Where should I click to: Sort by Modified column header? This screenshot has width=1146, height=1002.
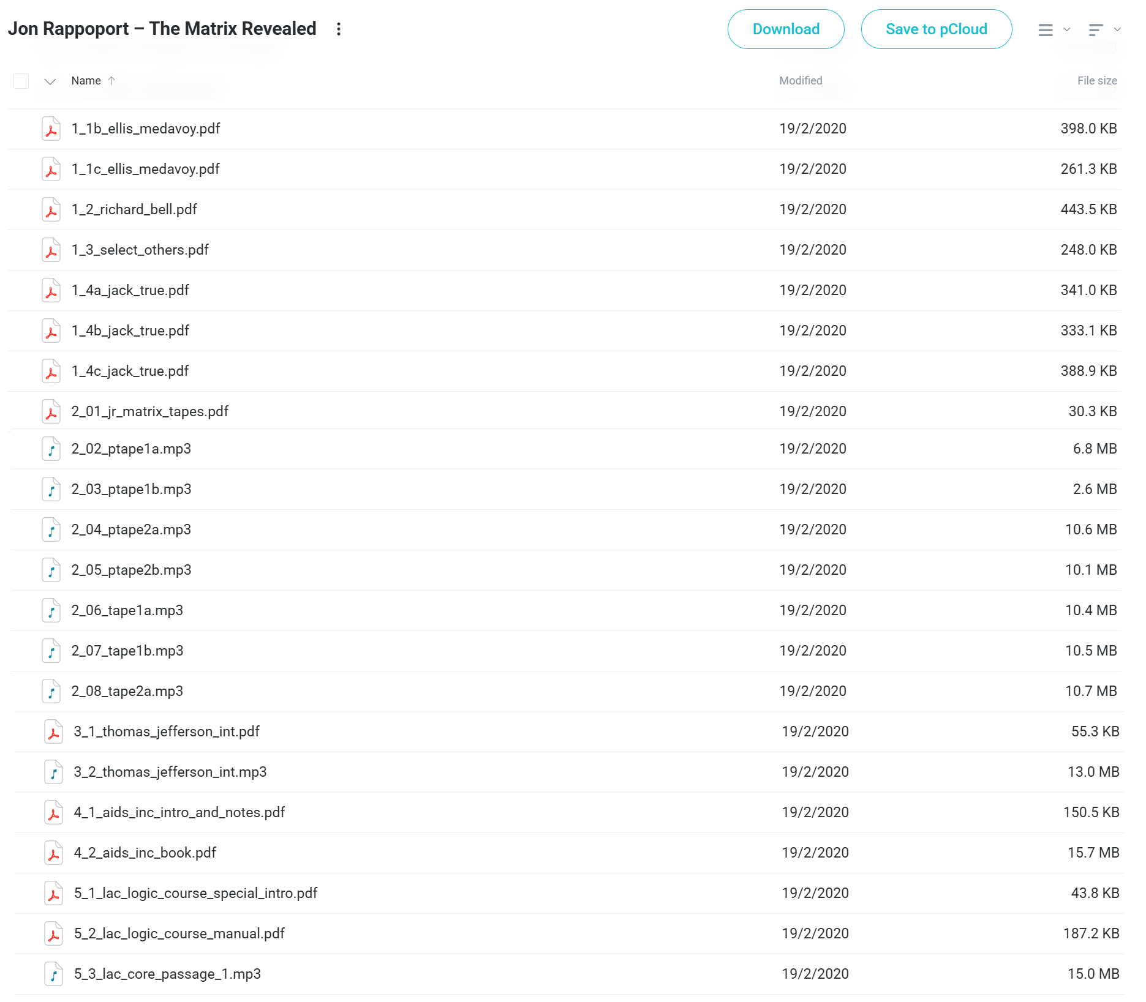pos(801,81)
